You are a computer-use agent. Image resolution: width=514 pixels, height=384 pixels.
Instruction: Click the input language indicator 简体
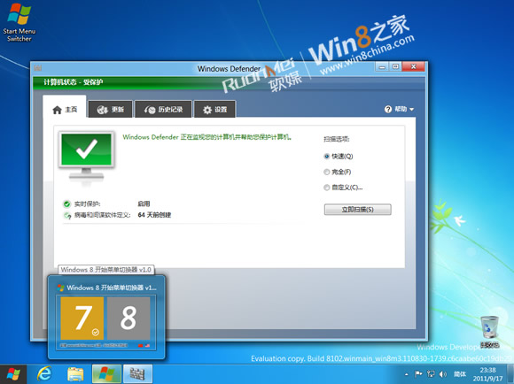(460, 374)
